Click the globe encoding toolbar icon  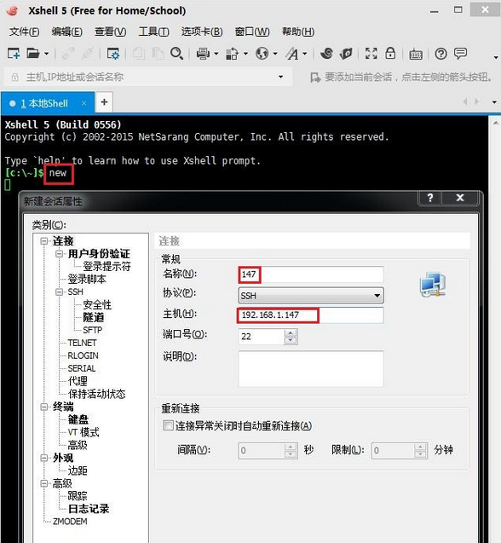(262, 54)
